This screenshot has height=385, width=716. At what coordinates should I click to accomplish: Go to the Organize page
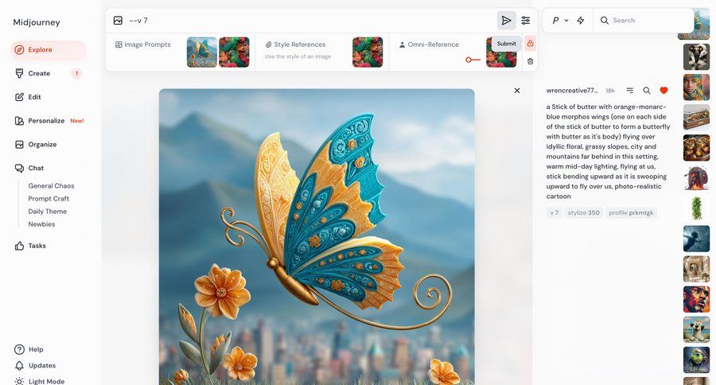42,145
